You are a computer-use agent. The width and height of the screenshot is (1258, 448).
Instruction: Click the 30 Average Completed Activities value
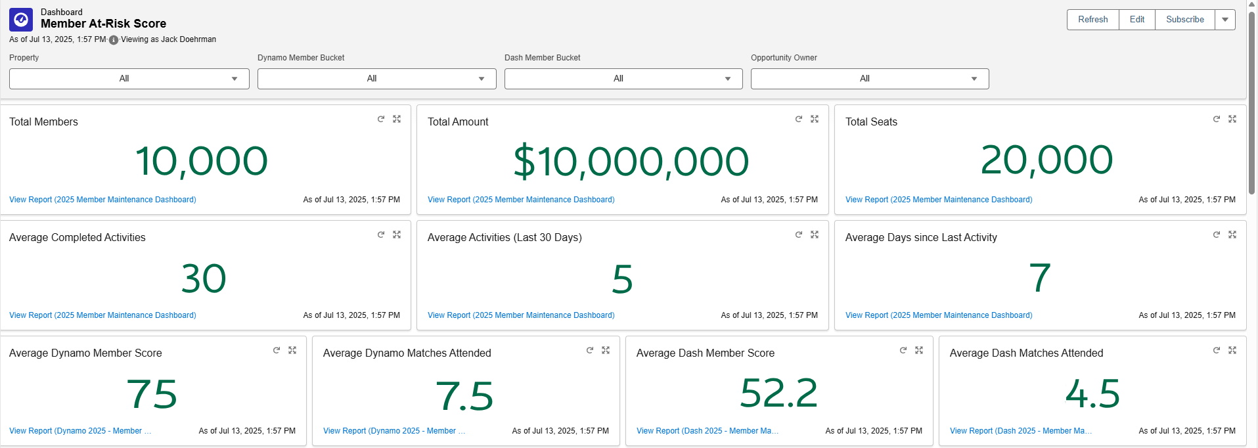204,279
